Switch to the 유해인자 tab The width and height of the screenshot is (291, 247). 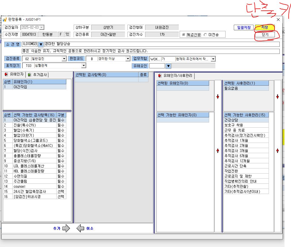(14, 74)
